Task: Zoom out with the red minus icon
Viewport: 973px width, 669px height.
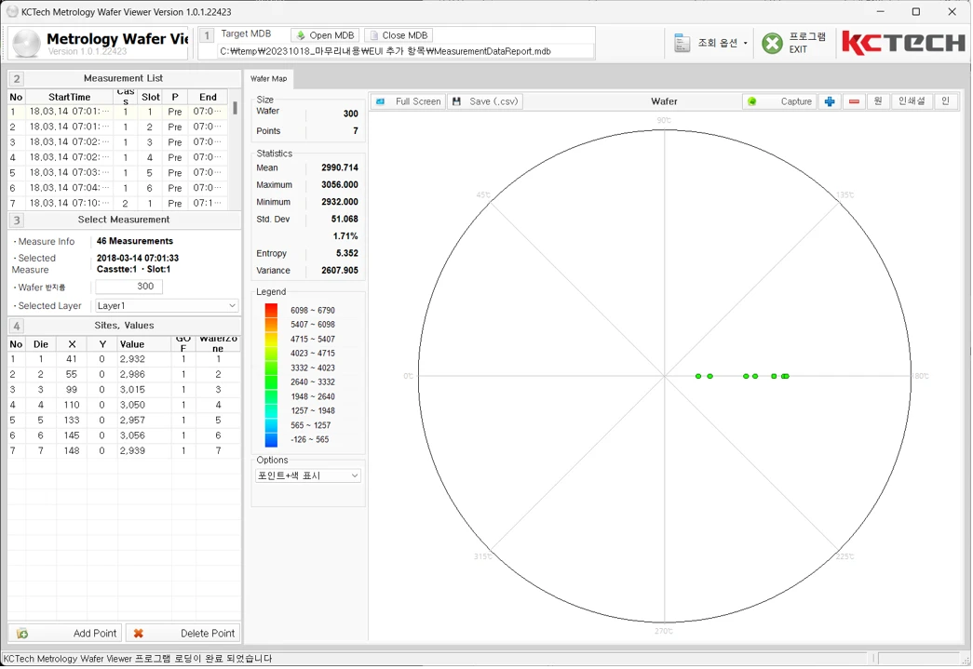Action: click(854, 101)
